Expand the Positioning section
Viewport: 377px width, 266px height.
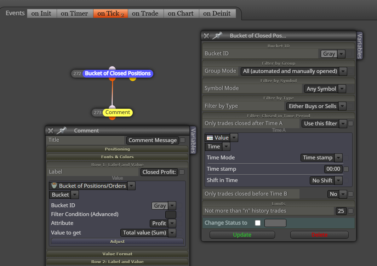point(117,149)
